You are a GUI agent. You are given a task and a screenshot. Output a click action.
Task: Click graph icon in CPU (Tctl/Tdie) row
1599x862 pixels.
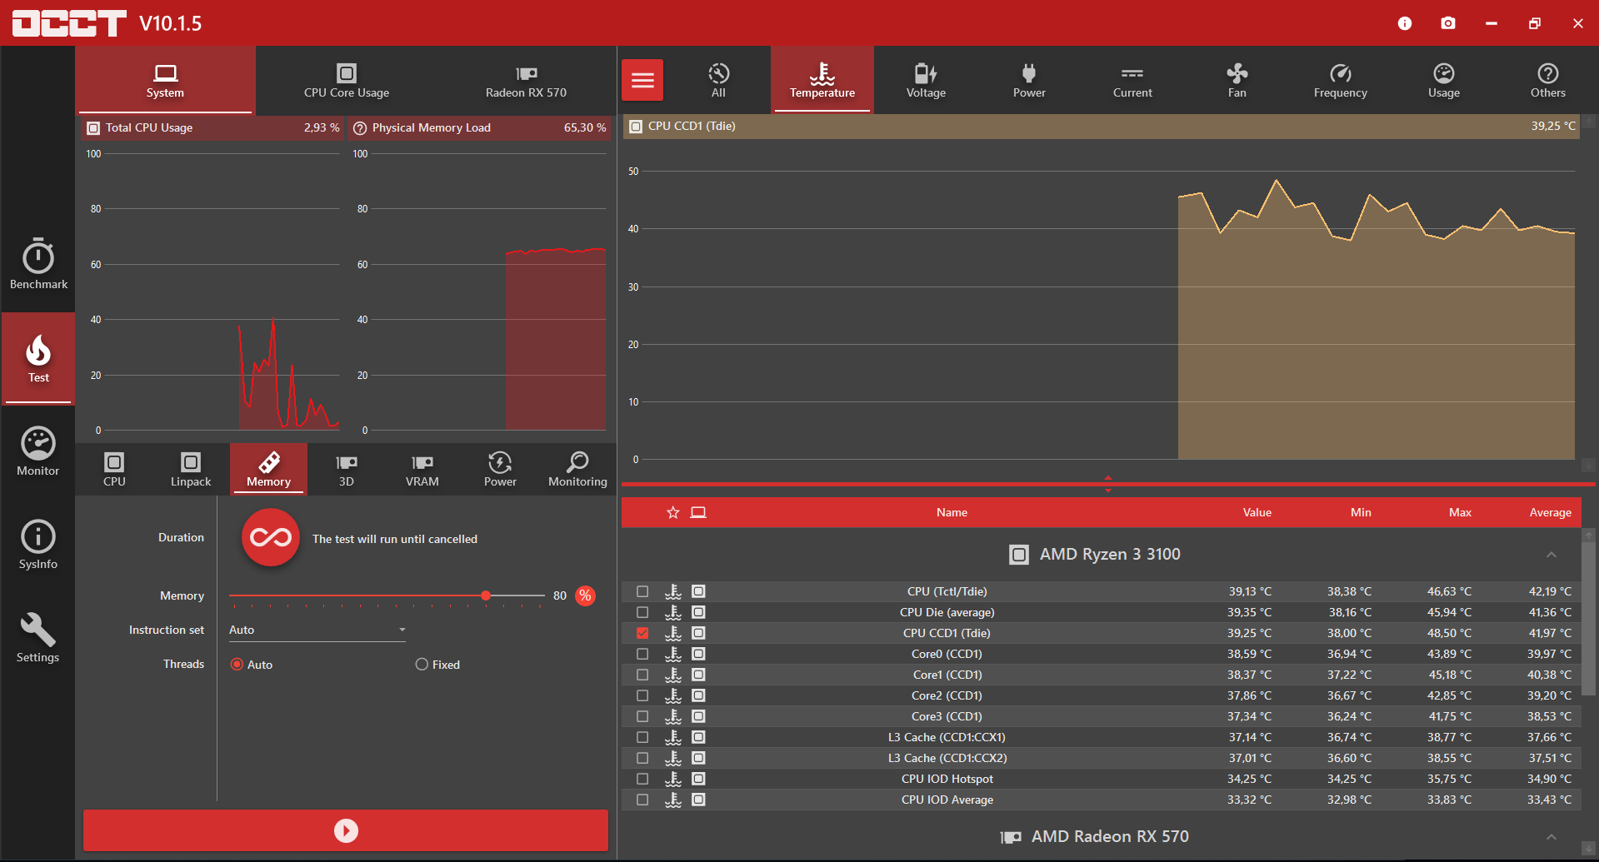coord(673,591)
